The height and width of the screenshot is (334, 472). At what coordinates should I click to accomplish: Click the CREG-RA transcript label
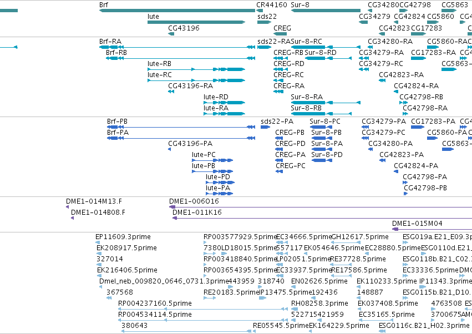[x=289, y=86]
